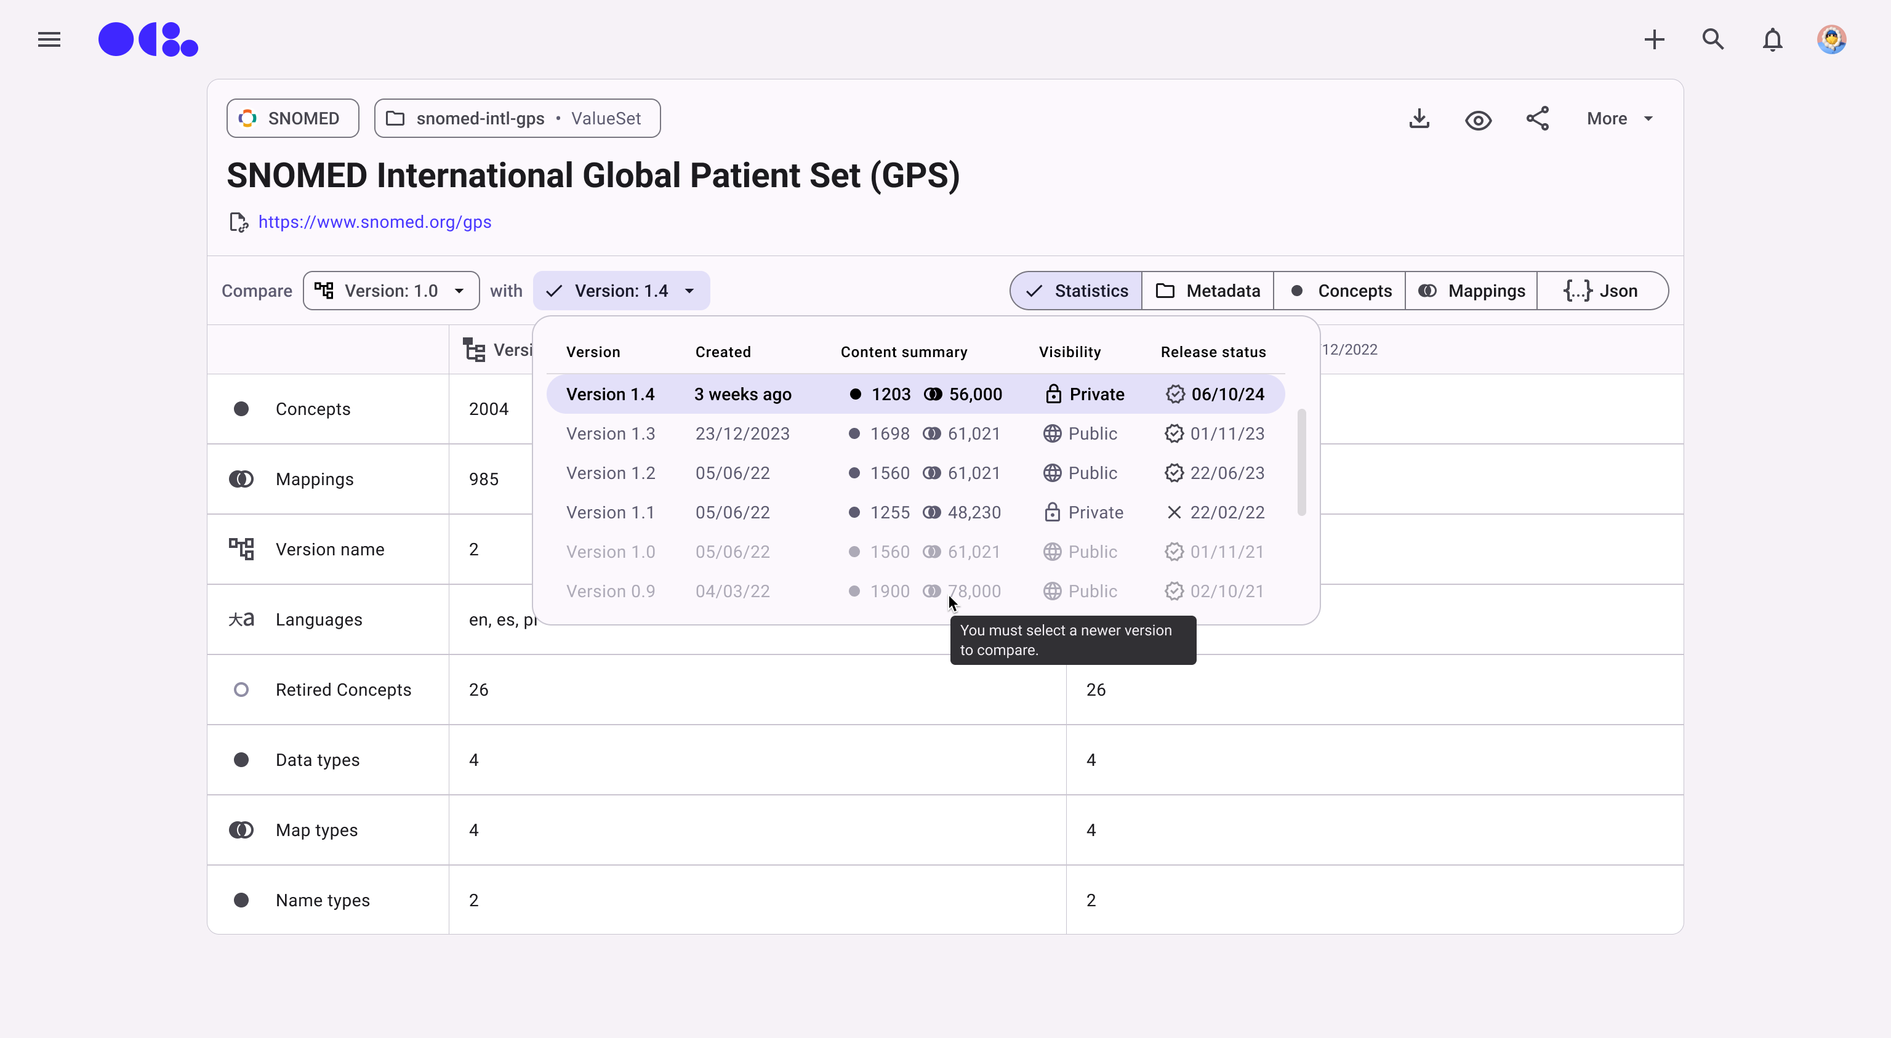Select the Statistics toggle view
Viewport: 1891px width, 1038px height.
click(x=1076, y=291)
